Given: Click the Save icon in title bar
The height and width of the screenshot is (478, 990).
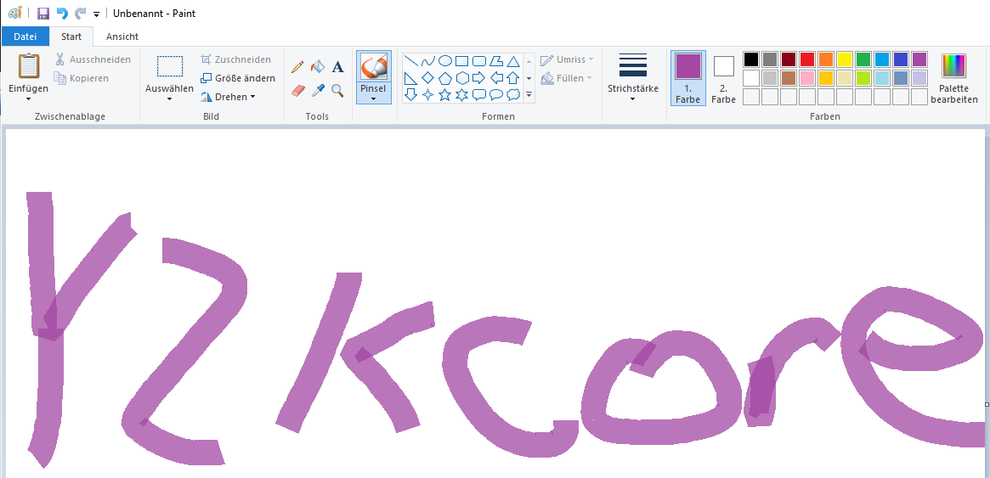Looking at the screenshot, I should coord(43,14).
